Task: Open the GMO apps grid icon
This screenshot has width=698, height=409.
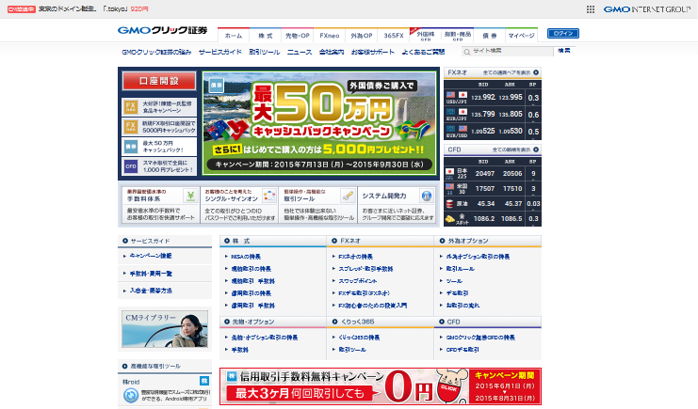Action: (591, 9)
